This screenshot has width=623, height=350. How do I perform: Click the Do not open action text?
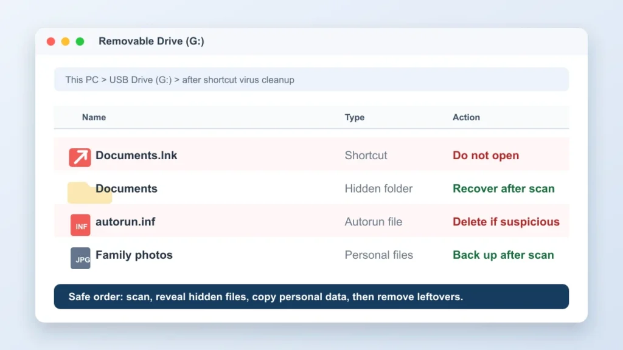(486, 156)
